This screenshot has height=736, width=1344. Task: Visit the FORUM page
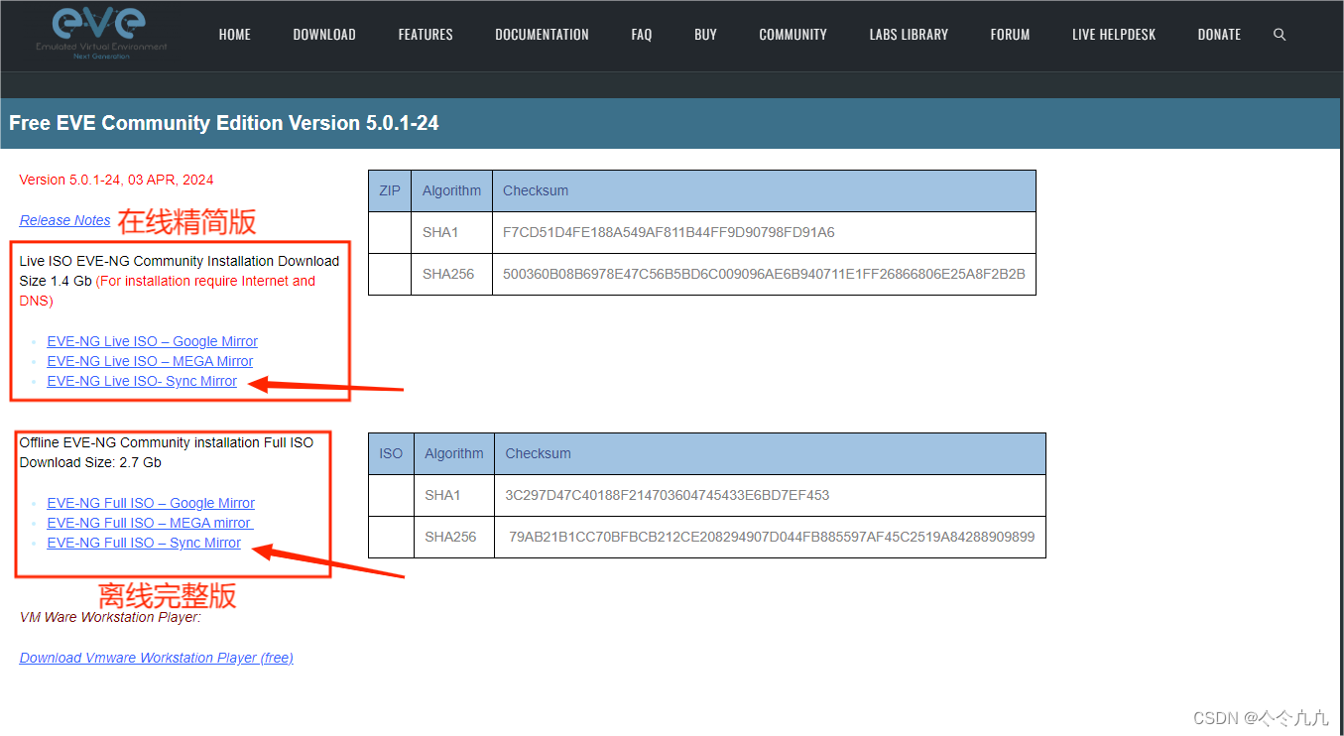click(x=1010, y=35)
